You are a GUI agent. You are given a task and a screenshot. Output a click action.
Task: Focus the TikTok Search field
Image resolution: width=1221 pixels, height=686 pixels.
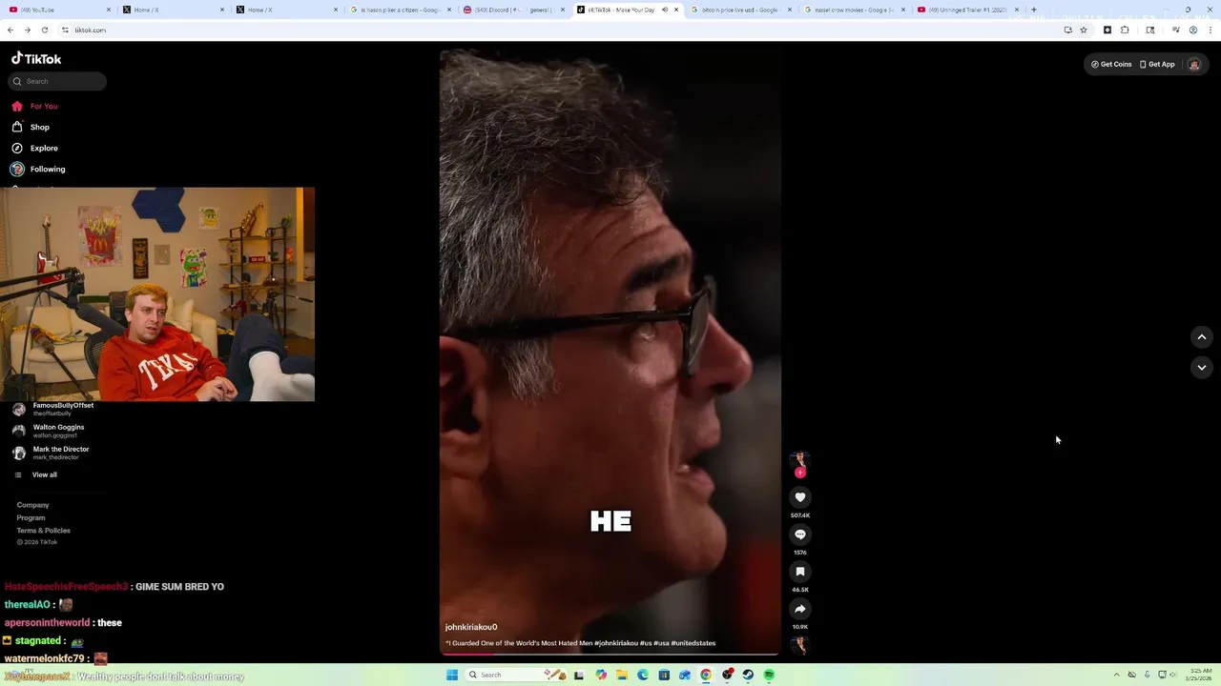pyautogui.click(x=57, y=81)
